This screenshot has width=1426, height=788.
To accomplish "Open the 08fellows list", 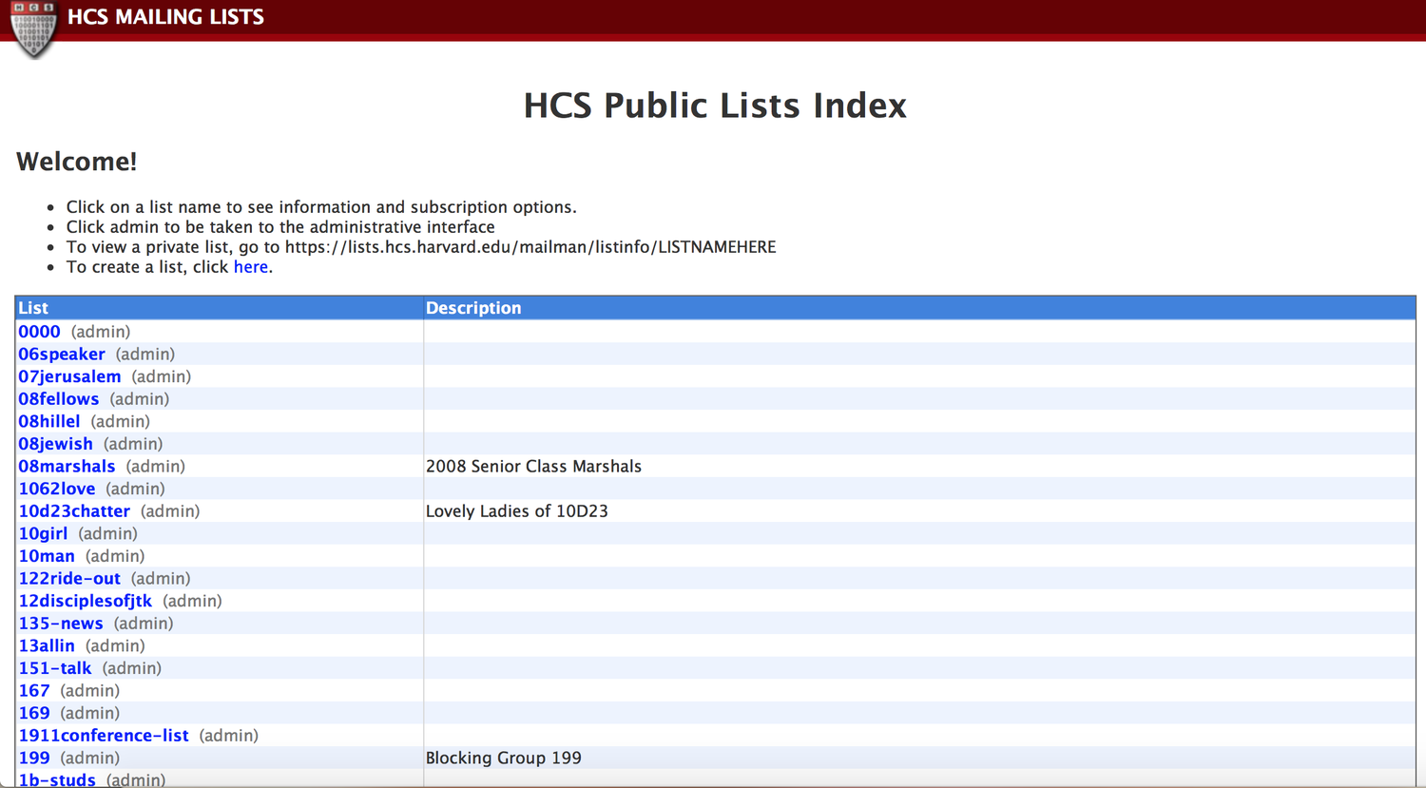I will [59, 399].
